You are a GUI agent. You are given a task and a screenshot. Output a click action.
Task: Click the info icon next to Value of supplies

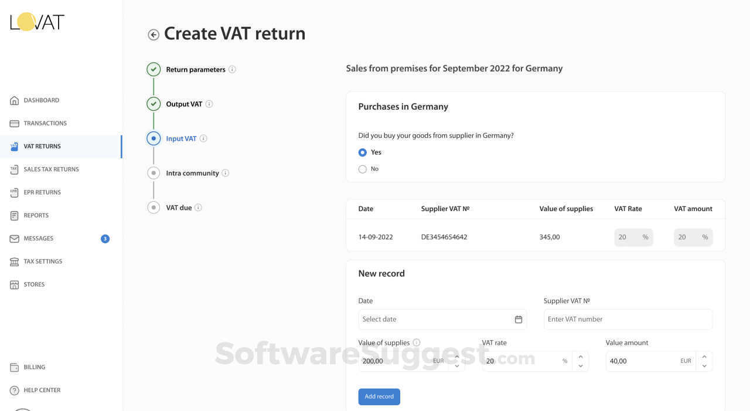tap(417, 342)
